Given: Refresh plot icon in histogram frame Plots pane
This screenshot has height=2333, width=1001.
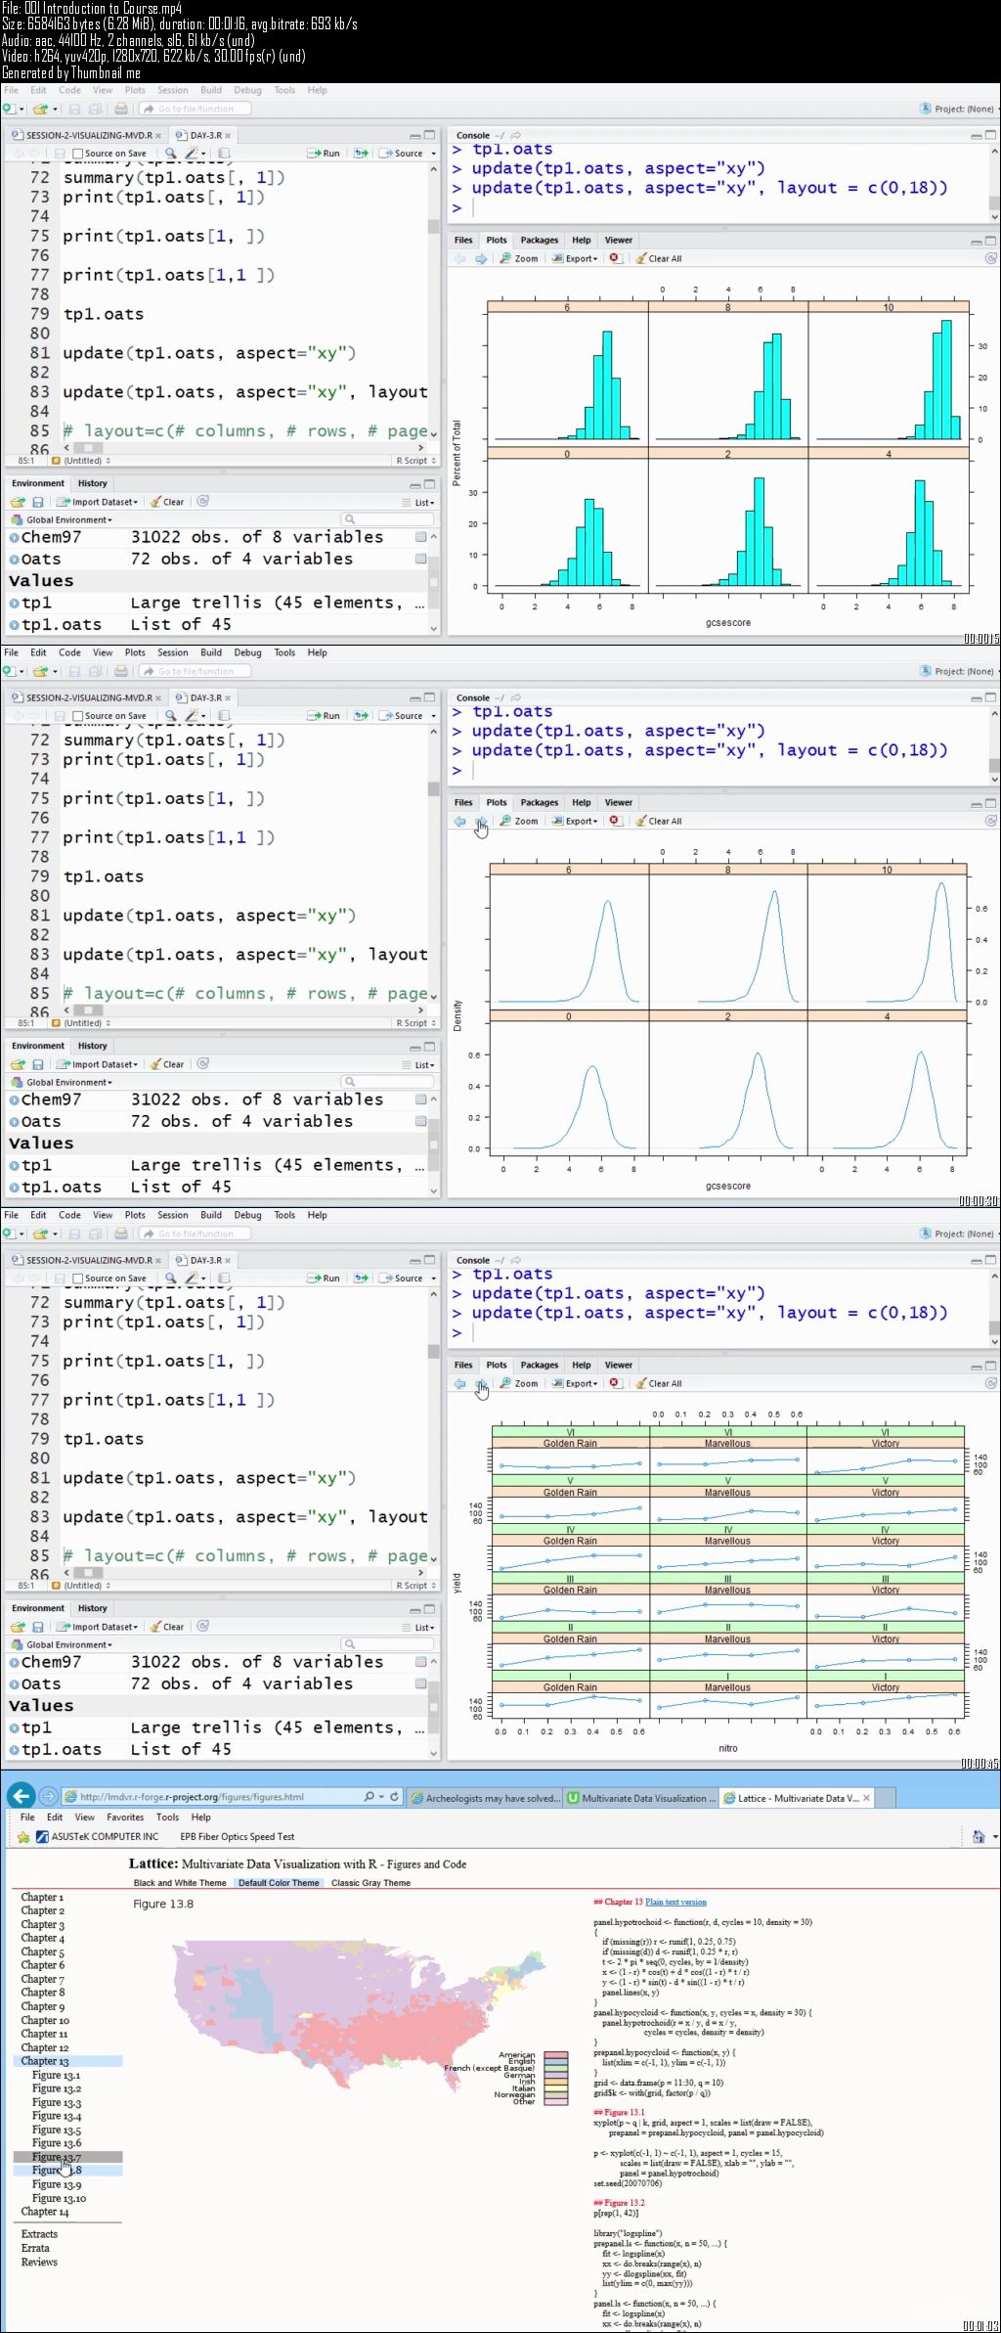Looking at the screenshot, I should tap(990, 259).
